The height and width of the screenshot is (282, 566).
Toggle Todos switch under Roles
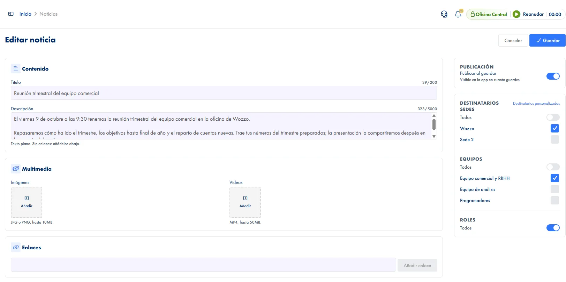553,228
